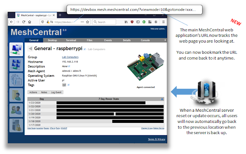Click the Interfaces link
Image resolution: width=246 pixels, height=154 pixels.
pos(32,128)
